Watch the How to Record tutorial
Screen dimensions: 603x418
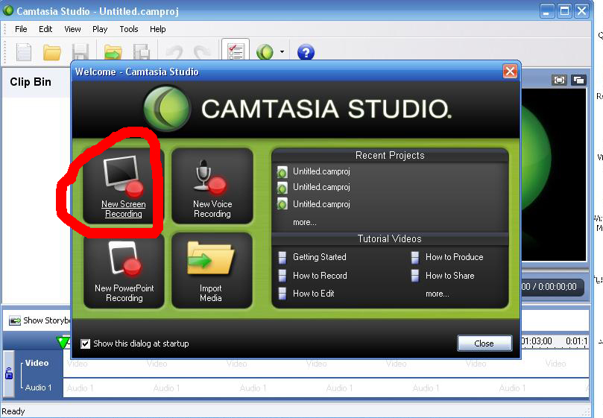320,276
